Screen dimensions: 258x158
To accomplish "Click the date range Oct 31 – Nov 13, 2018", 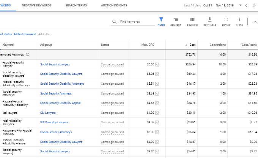I will point(218,5).
